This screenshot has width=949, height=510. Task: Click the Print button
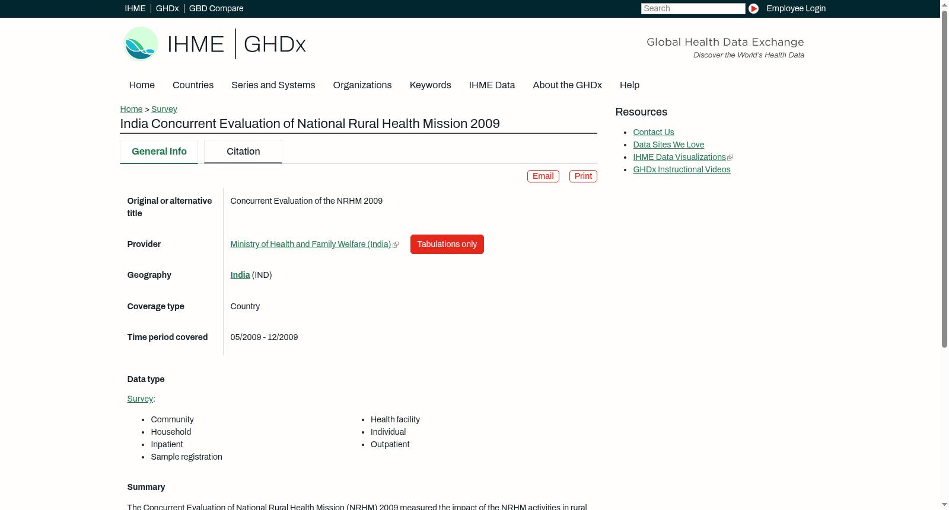tap(583, 176)
